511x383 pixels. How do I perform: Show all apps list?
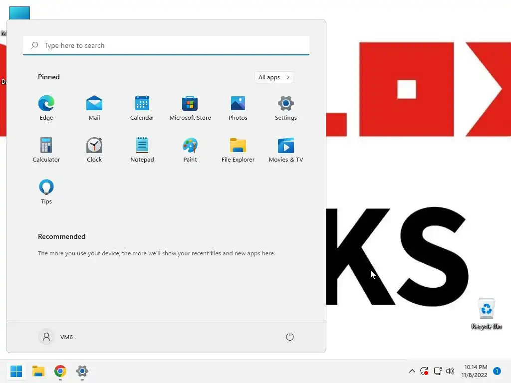[274, 77]
